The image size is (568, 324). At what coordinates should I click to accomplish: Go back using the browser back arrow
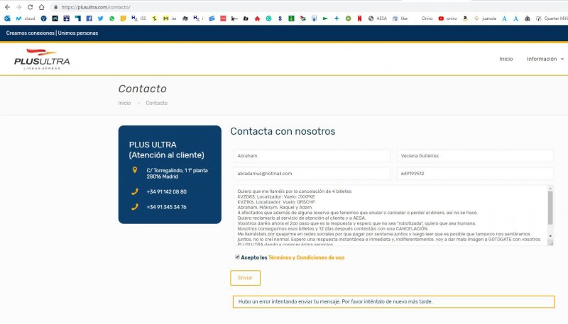(x=7, y=7)
